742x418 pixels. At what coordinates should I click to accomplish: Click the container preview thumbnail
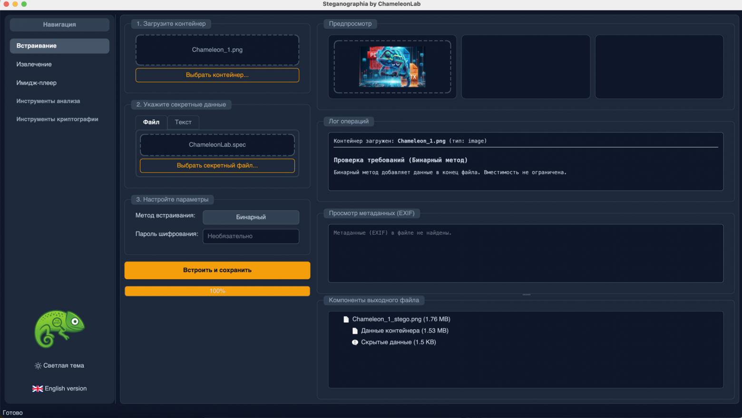[392, 66]
